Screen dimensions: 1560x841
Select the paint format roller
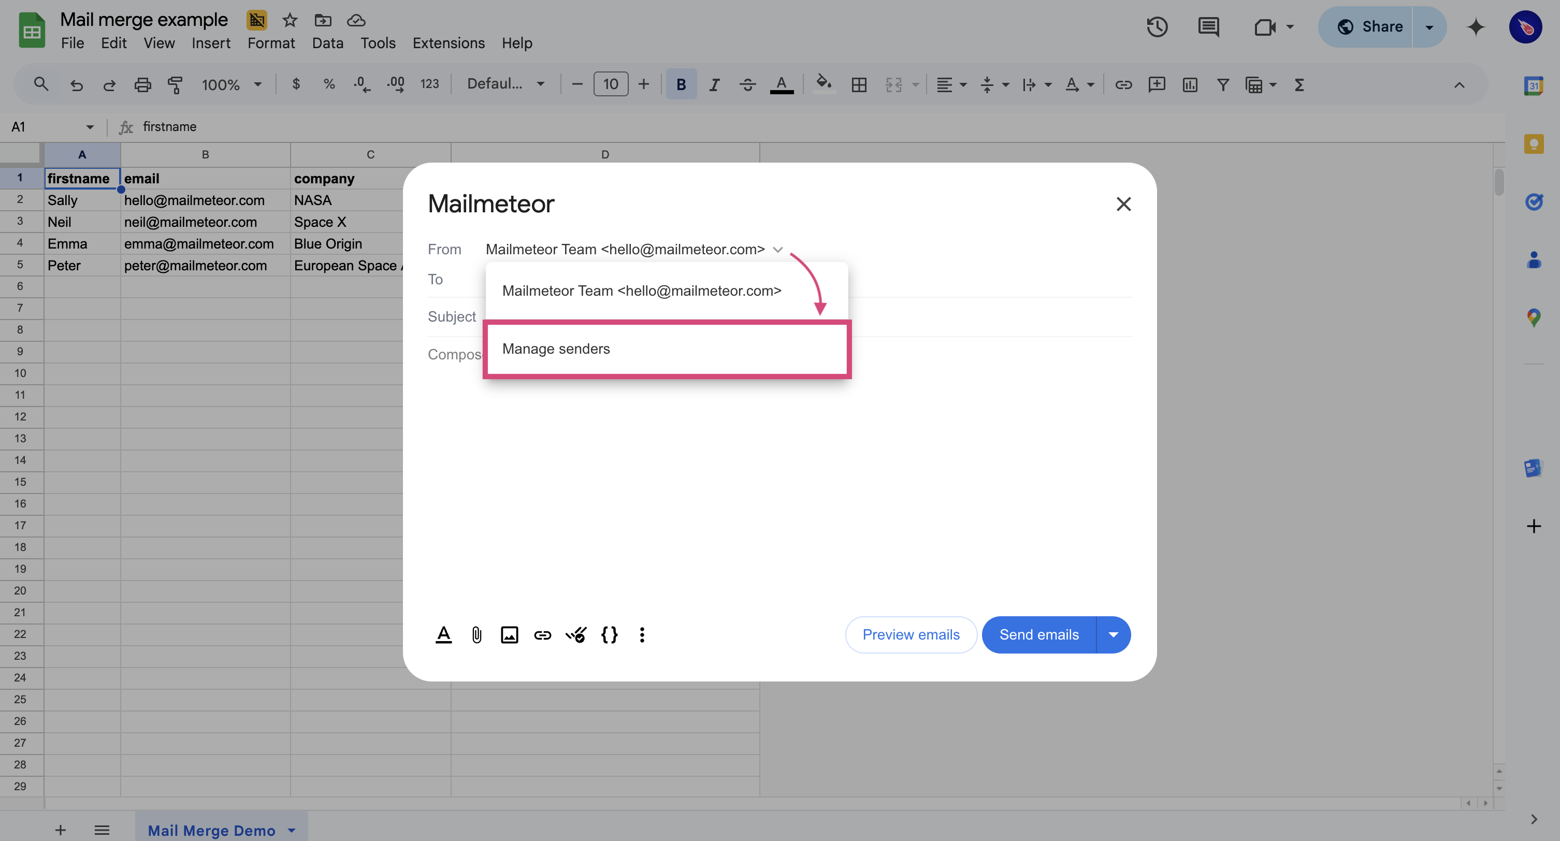click(x=175, y=85)
